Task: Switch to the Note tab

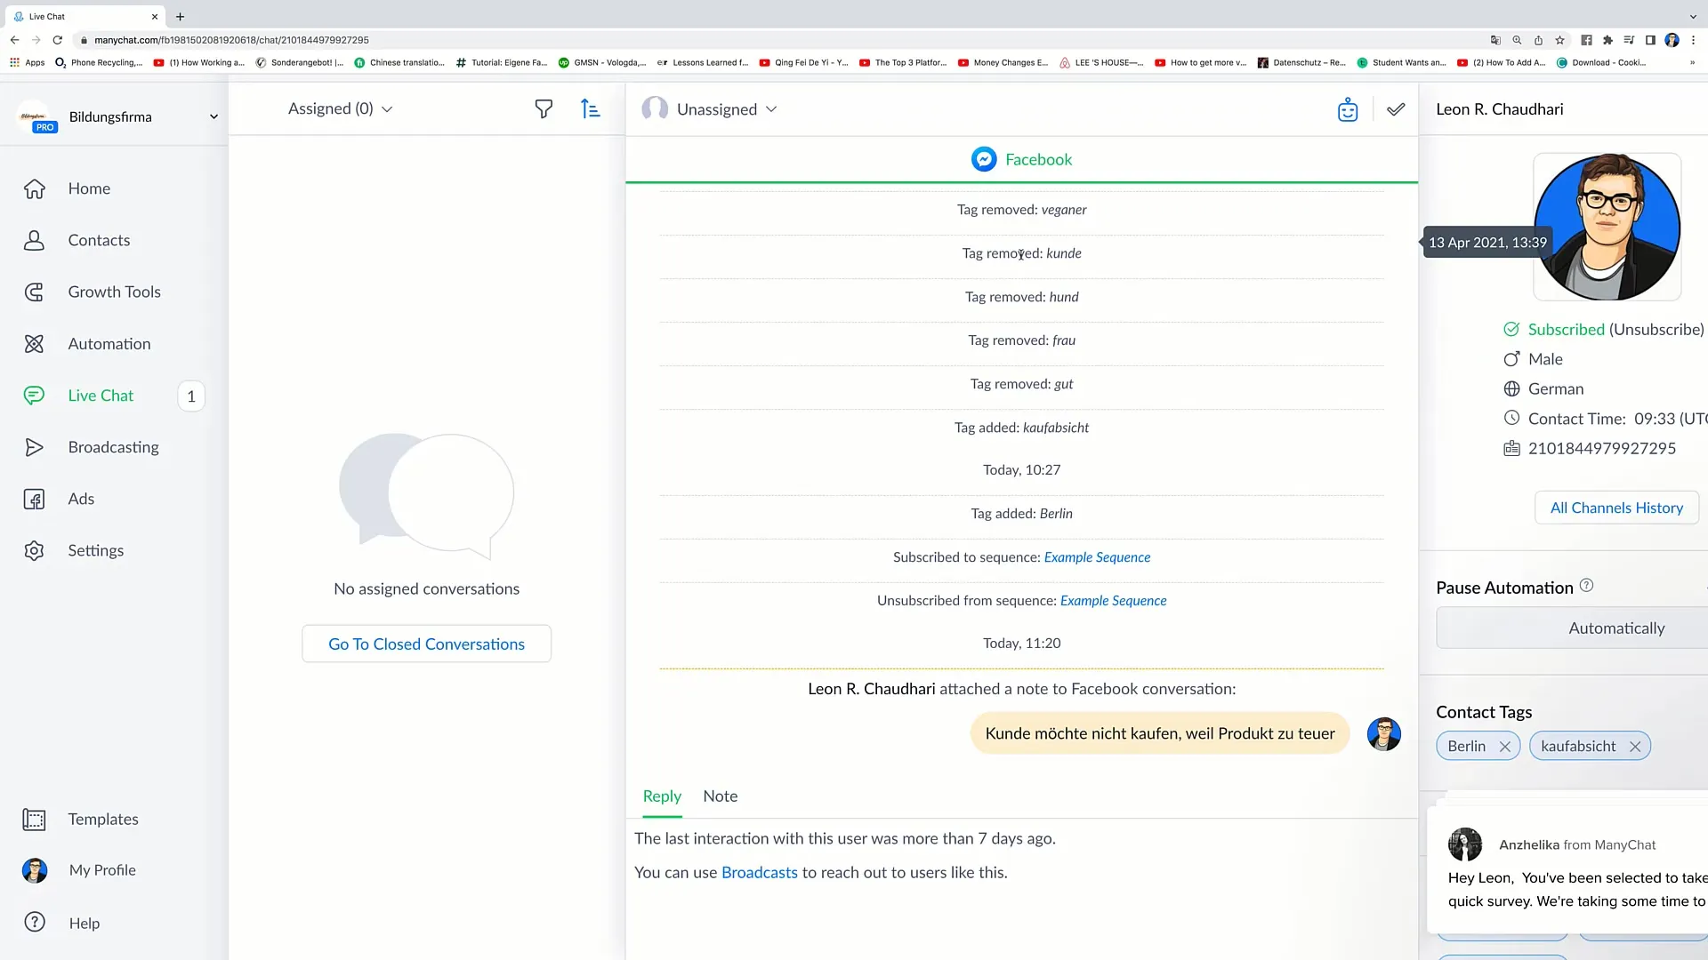Action: point(721,795)
